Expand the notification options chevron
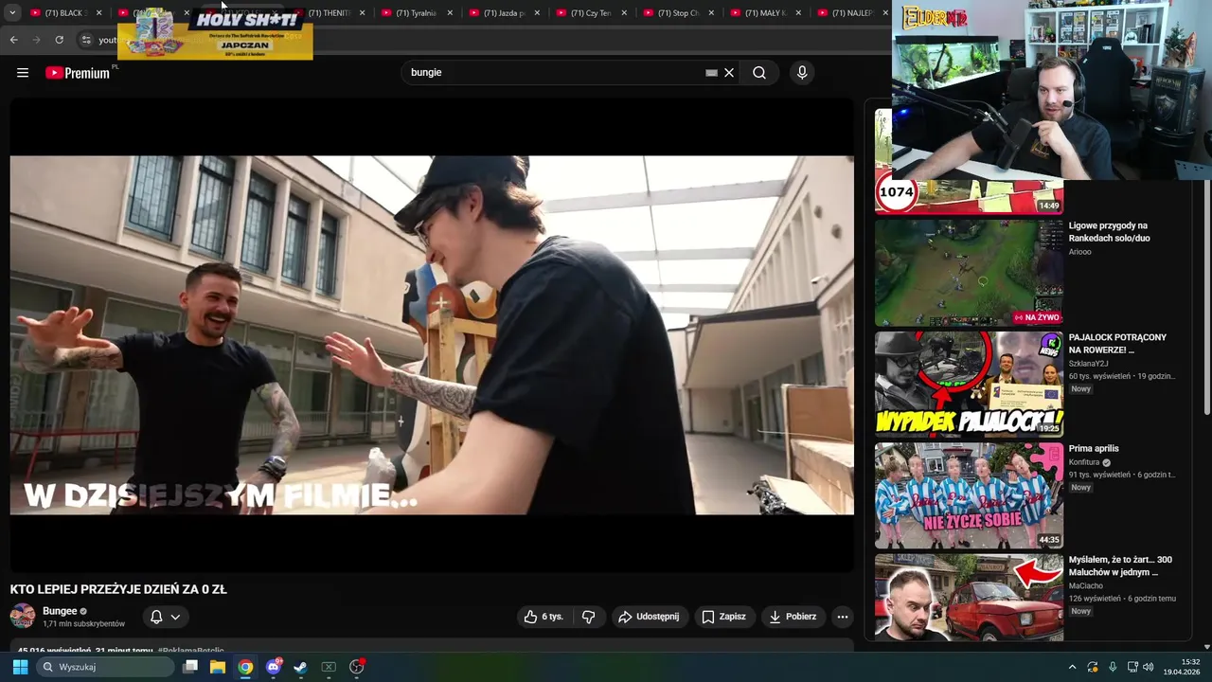Viewport: 1212px width, 682px height. pyautogui.click(x=175, y=617)
